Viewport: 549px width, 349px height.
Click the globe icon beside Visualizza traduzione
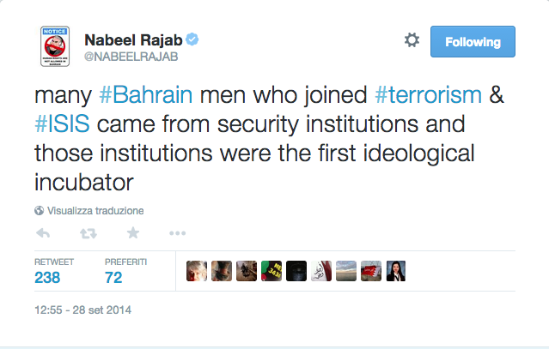[x=40, y=210]
